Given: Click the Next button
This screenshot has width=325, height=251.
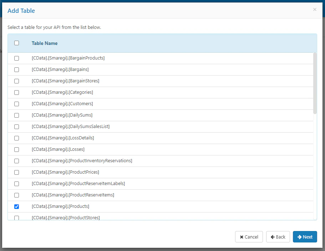Looking at the screenshot, I should tap(305, 237).
